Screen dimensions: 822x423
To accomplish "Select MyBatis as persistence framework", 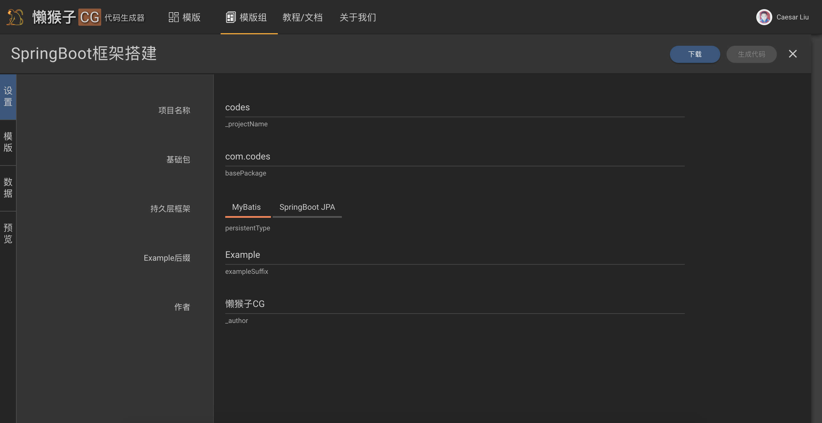I will pyautogui.click(x=246, y=207).
